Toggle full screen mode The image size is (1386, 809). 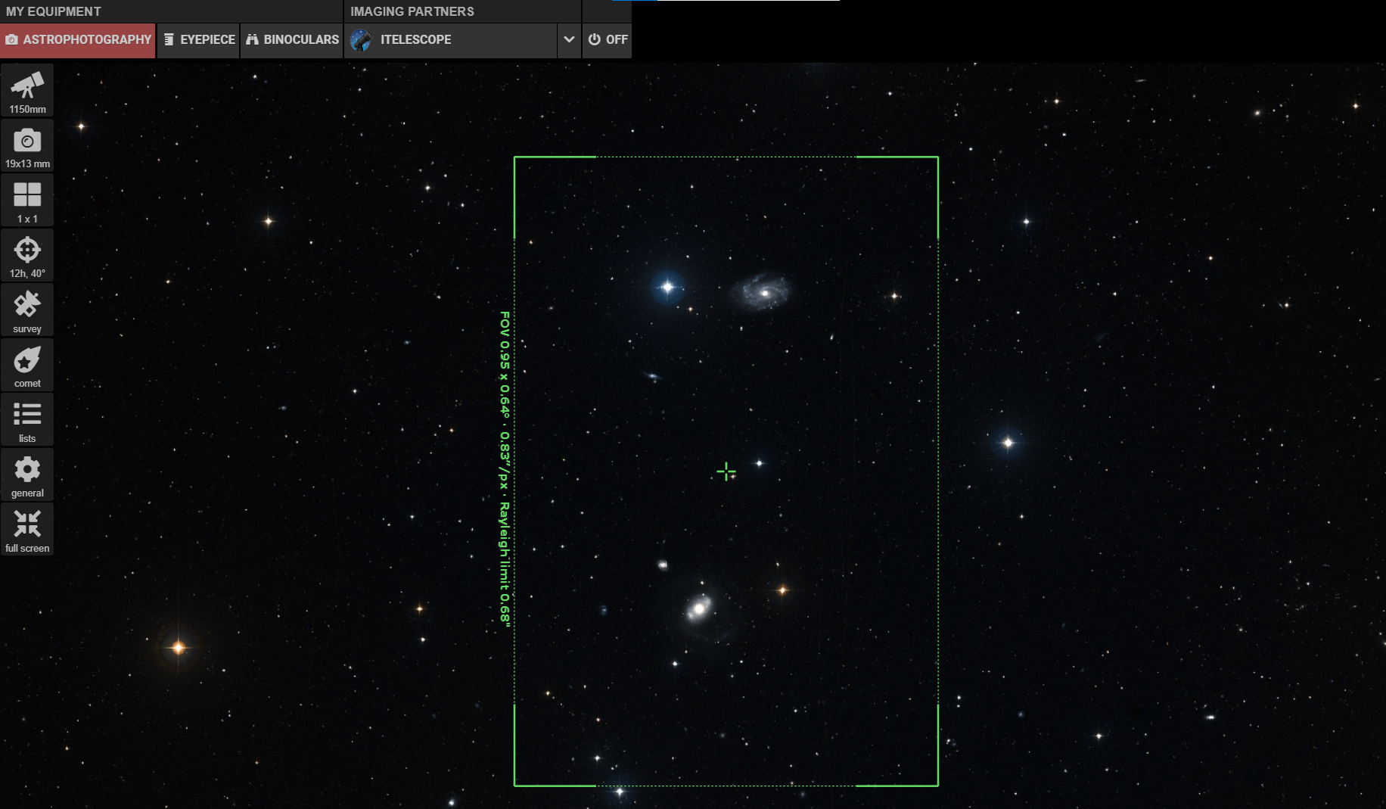tap(27, 530)
